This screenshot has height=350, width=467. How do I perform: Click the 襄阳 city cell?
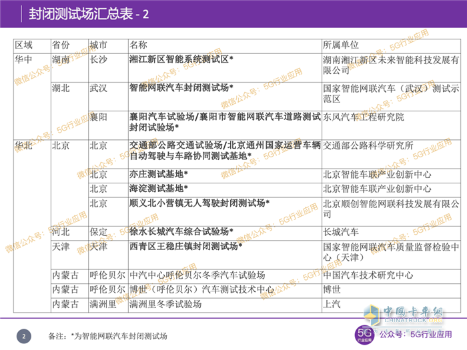tap(108, 125)
